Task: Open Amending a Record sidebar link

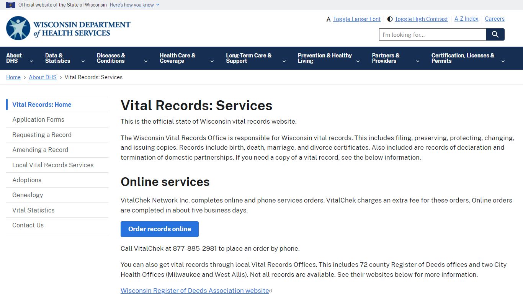Action: tap(57, 150)
